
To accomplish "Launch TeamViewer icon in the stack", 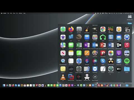I will 95,69.
